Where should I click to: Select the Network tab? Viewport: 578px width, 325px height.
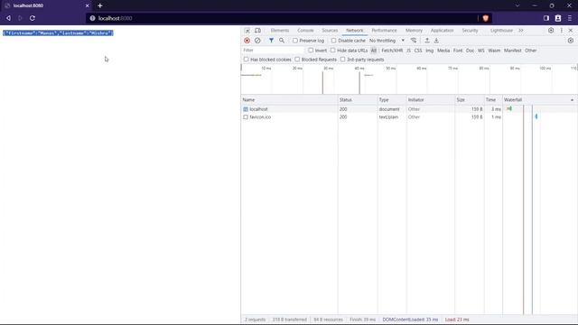click(355, 31)
